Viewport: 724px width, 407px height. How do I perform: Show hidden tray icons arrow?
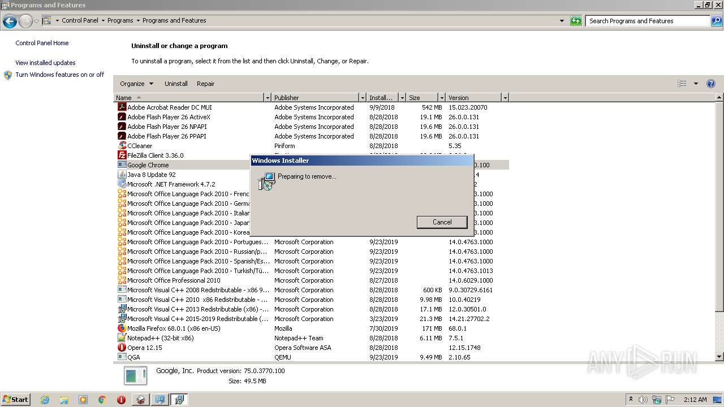pos(631,400)
